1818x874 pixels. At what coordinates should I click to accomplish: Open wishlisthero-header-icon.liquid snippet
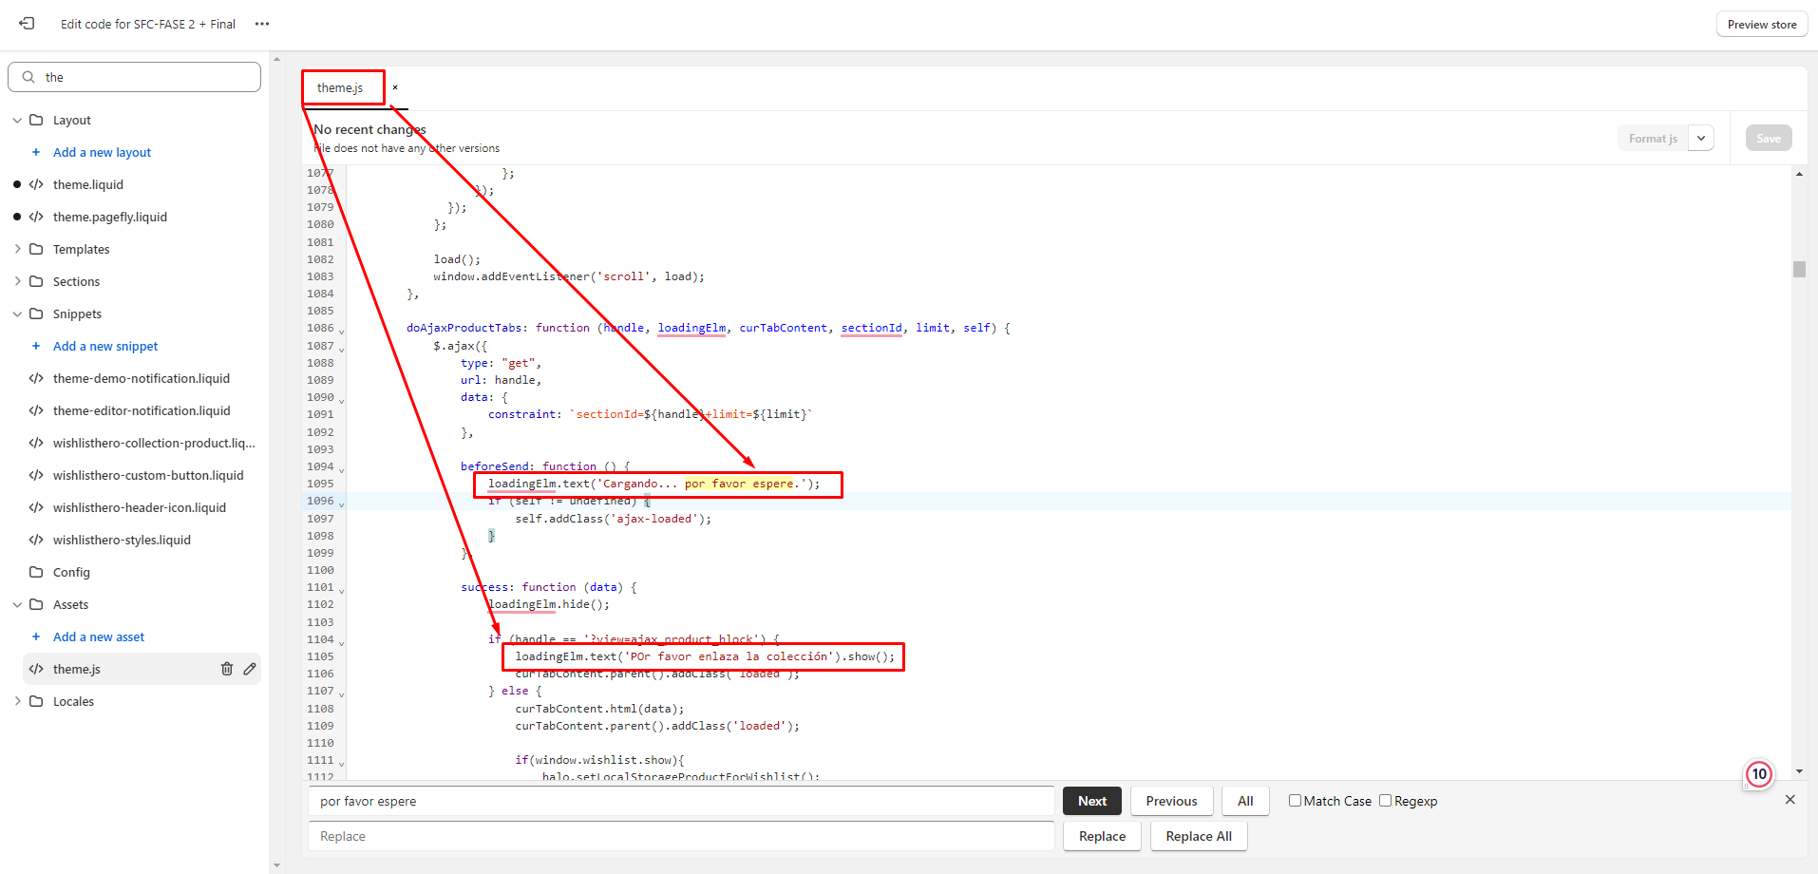(140, 507)
